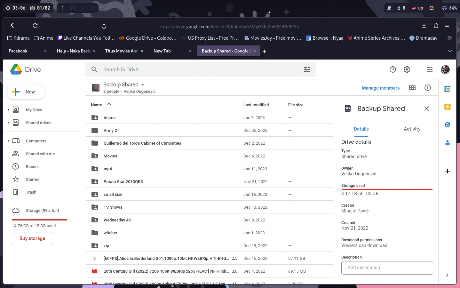Click the headphone volume 64% indicator

pyautogui.click(x=450, y=8)
